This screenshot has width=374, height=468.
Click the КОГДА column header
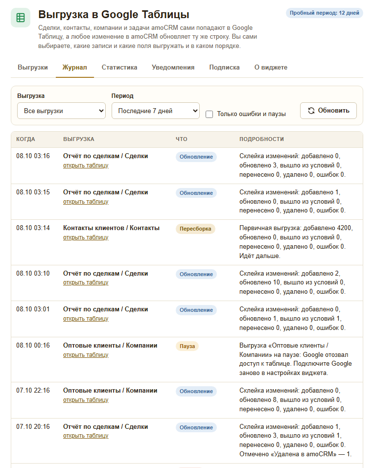[x=25, y=139]
